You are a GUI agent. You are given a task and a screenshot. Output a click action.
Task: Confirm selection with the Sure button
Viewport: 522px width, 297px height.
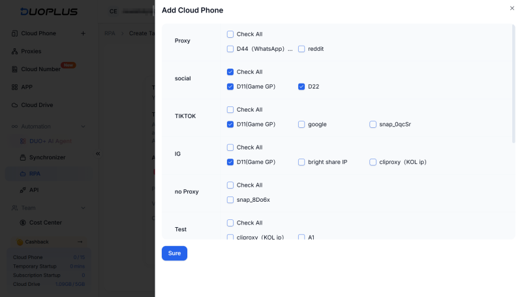tap(174, 253)
